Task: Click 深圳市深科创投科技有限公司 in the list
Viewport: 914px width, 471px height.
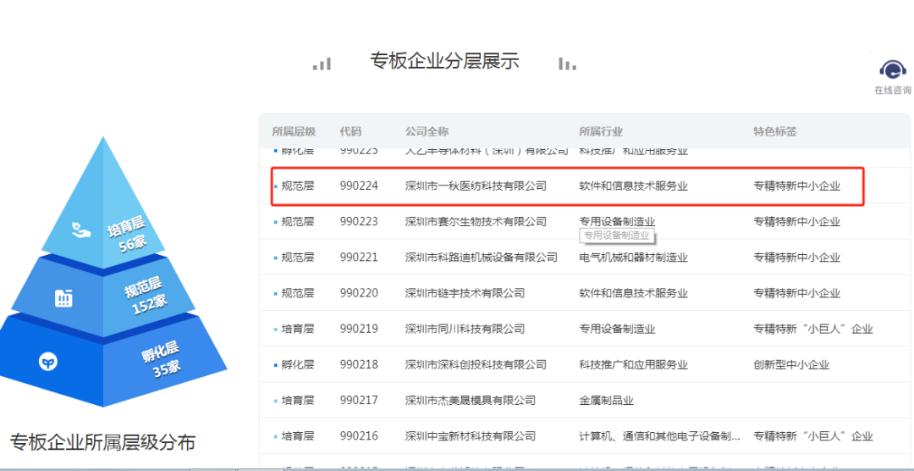Action: click(x=476, y=365)
